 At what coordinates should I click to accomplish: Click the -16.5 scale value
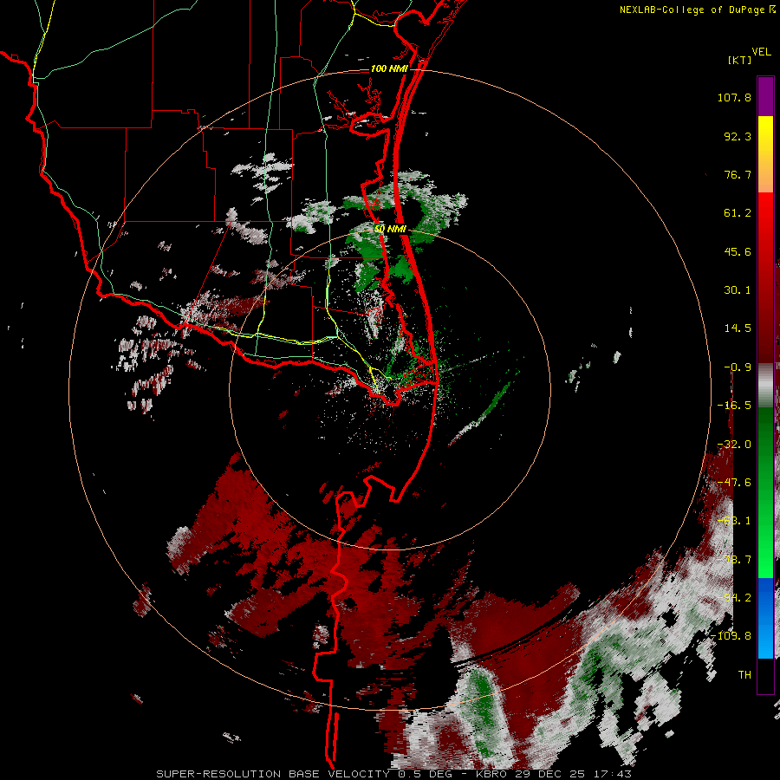click(734, 406)
